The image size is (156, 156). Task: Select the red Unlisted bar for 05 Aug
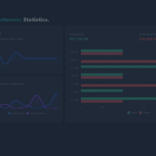click(x=119, y=85)
